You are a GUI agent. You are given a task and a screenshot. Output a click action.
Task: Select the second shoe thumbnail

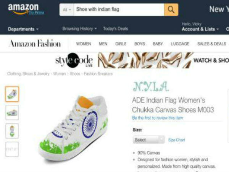12,112
